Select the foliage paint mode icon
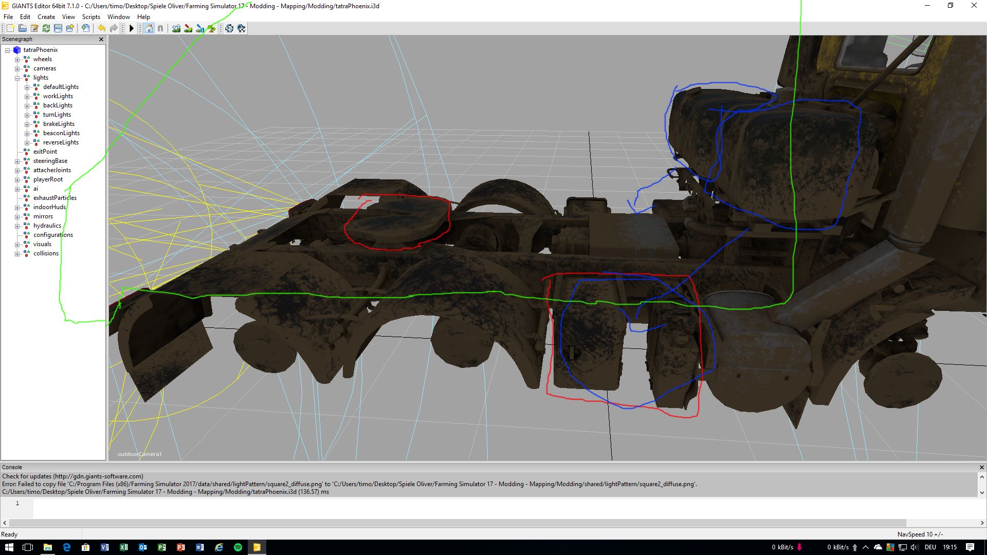987x555 pixels. 211,28
